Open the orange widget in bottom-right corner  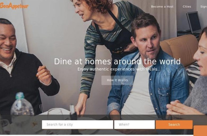200,131
